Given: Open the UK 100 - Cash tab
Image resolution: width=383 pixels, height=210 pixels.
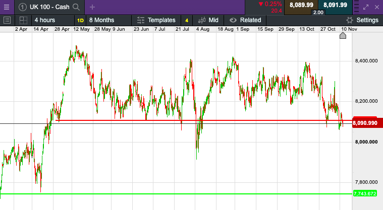Looking at the screenshot, I should click(x=49, y=7).
